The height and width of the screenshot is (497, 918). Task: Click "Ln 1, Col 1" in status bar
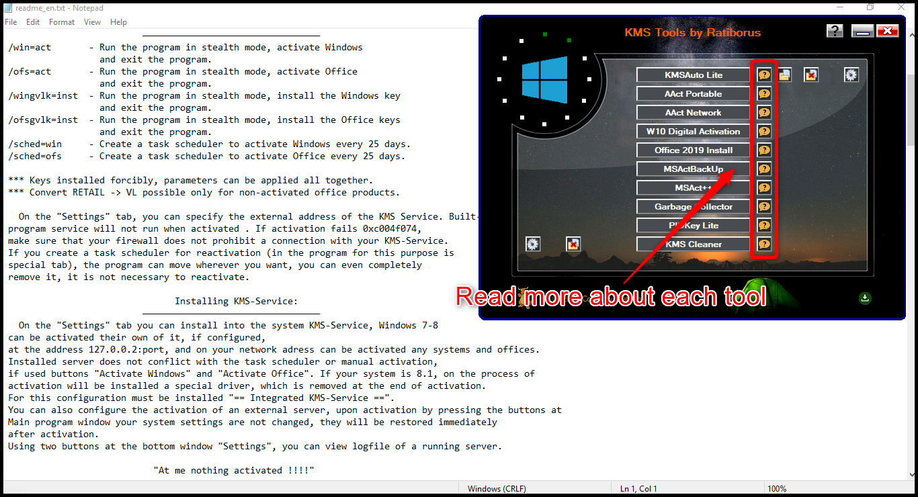(x=639, y=489)
